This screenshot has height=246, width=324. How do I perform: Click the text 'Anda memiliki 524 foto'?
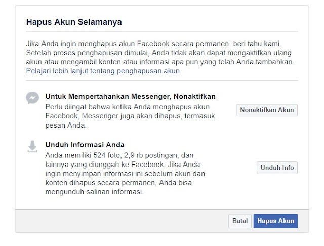84,155
